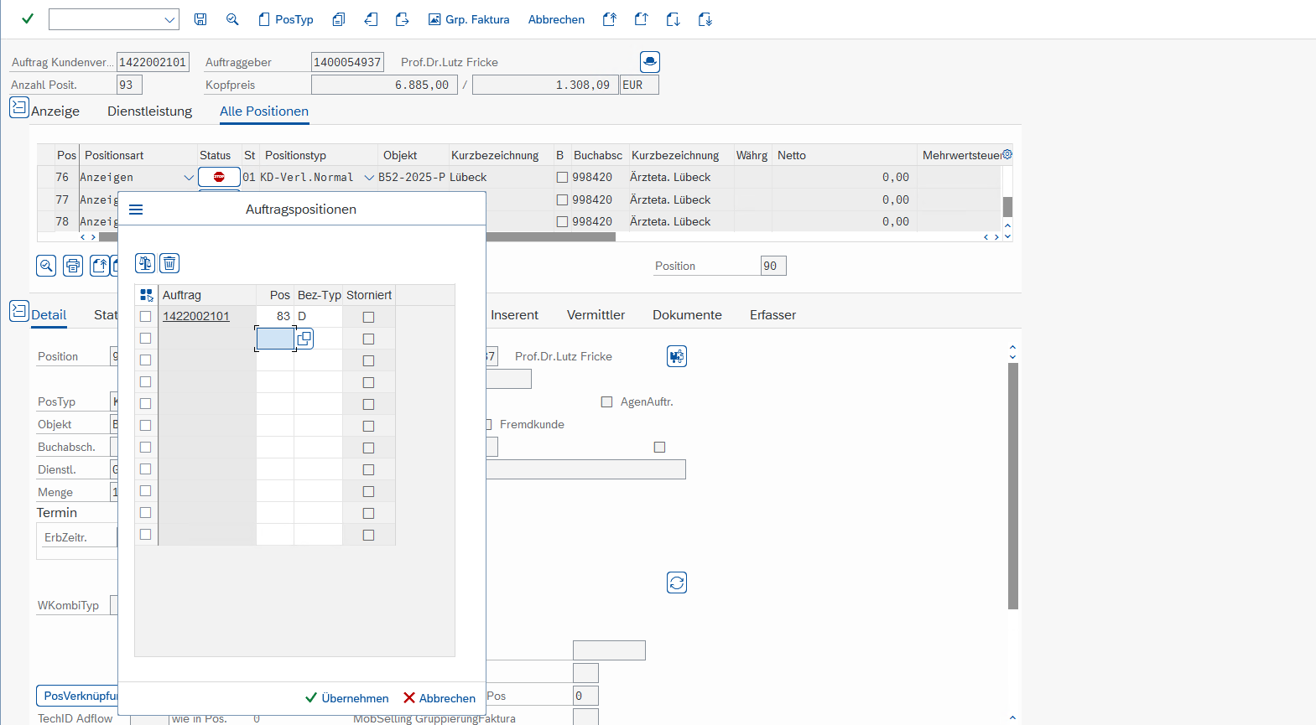Open the hamburger menu in Auftragspositionen dialog
Screen dimensions: 1316x725
(136, 210)
